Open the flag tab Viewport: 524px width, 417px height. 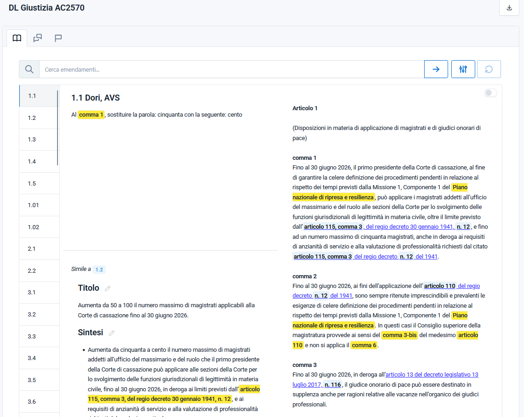click(x=58, y=38)
